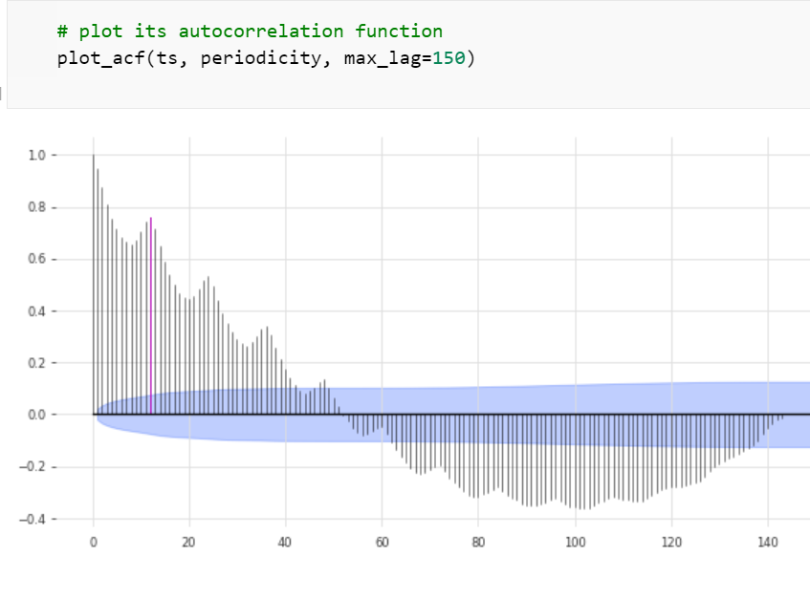Click the 0.6 y-axis tick label
The height and width of the screenshot is (599, 810).
(36, 259)
